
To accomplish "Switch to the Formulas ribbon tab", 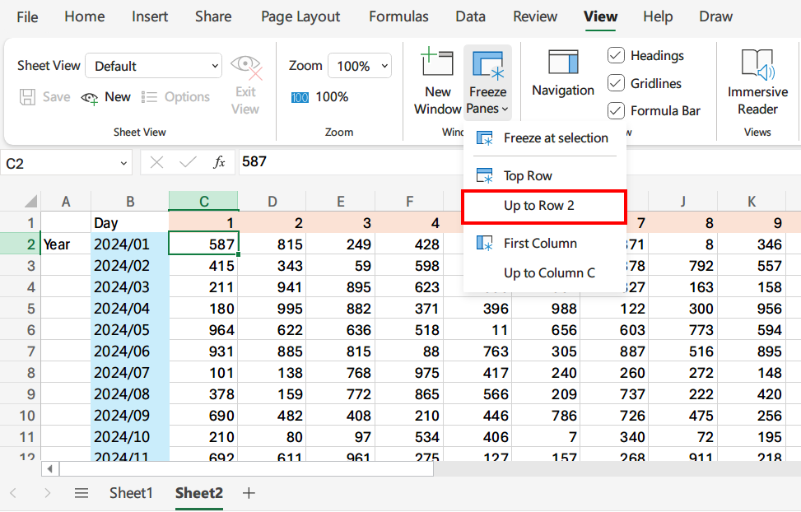I will click(x=398, y=16).
